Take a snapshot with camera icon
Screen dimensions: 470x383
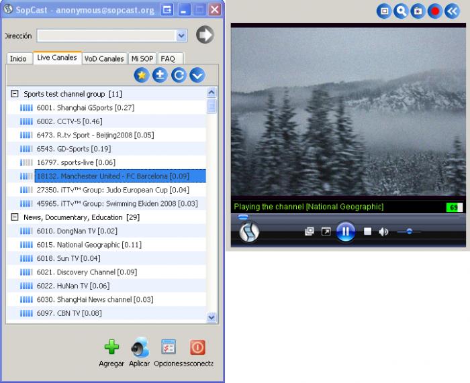418,11
